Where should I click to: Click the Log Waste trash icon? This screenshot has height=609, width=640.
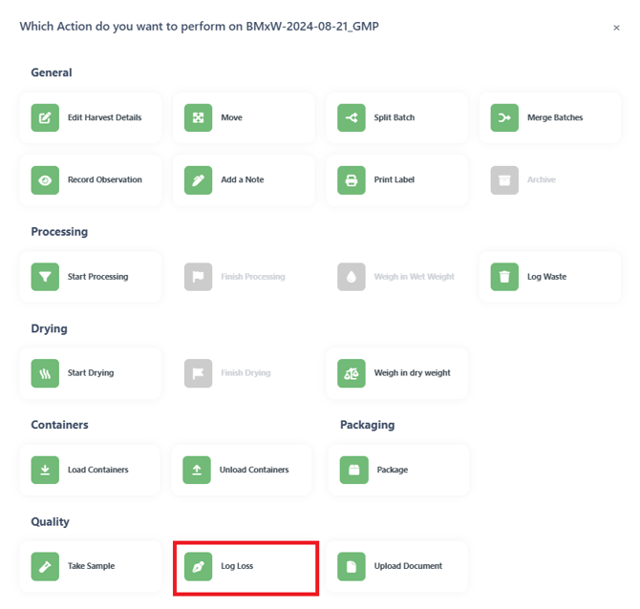[504, 277]
